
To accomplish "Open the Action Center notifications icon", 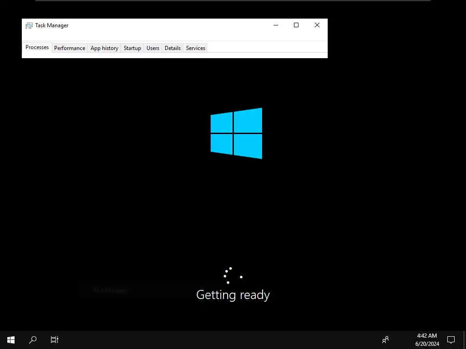I will tap(451, 340).
